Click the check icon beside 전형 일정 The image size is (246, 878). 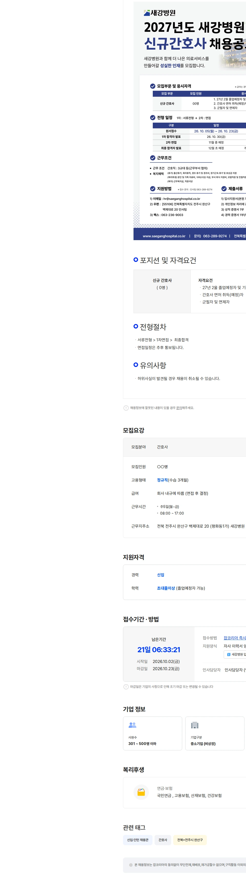(x=153, y=118)
